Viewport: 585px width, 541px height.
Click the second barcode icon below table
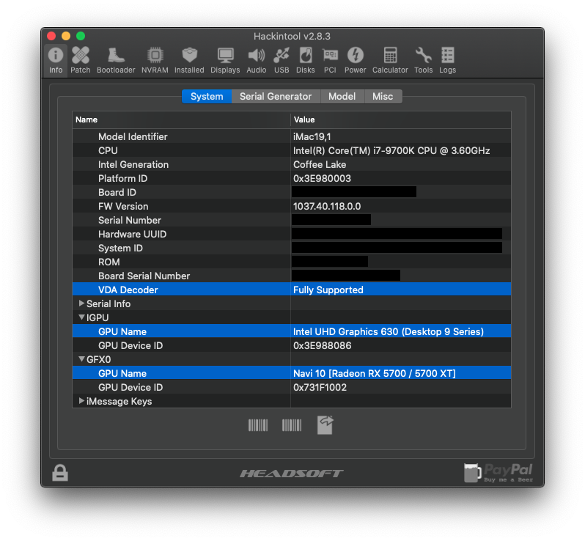[x=292, y=425]
